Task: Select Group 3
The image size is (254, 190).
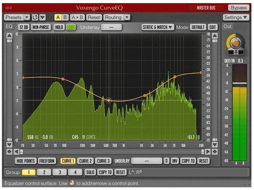Action: (x=60, y=172)
